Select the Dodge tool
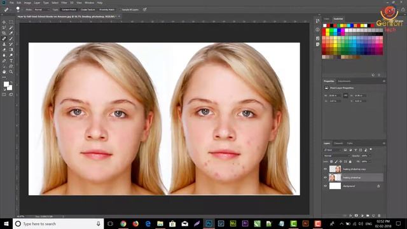 (x=11, y=55)
